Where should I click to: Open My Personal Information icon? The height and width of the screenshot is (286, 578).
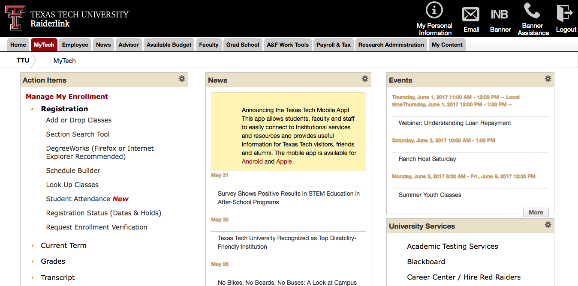[x=434, y=10]
